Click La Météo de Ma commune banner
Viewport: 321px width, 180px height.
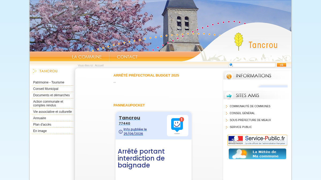coord(257,154)
